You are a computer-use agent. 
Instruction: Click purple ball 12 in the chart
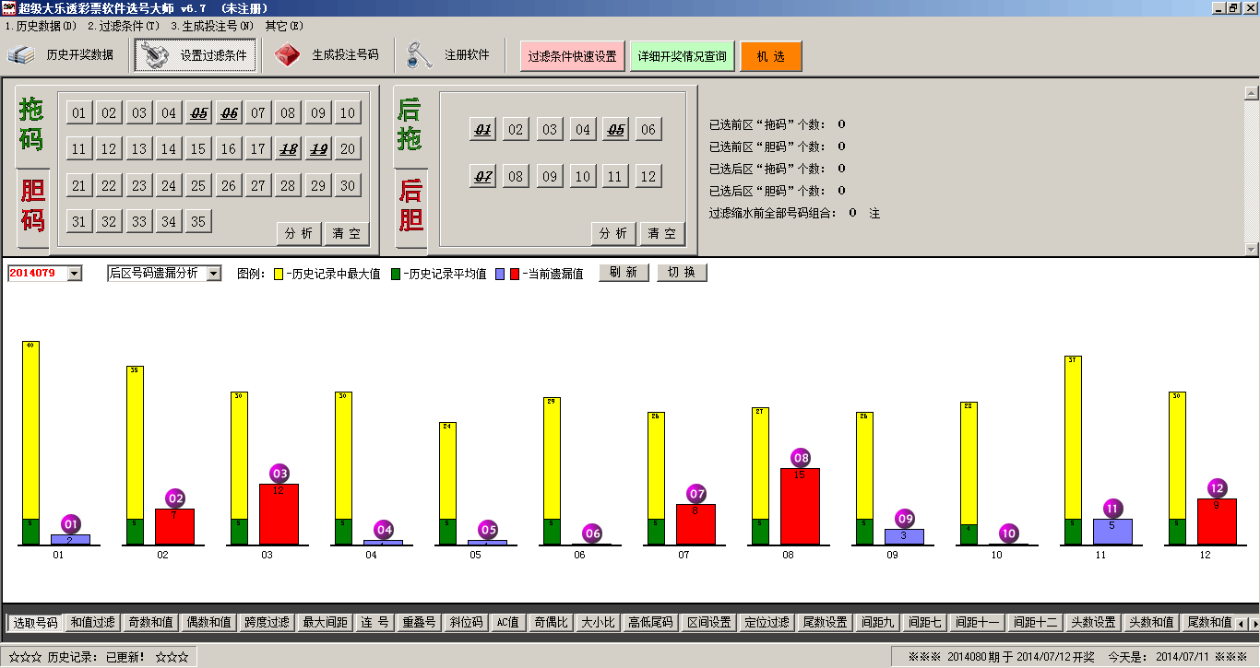1217,488
